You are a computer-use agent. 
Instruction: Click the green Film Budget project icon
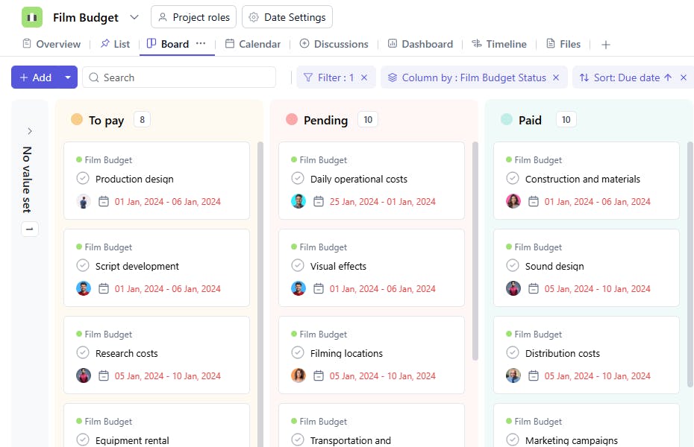click(x=32, y=17)
